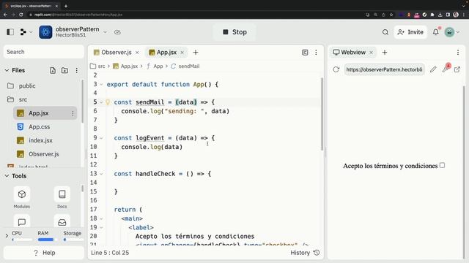Open webview devtools wrench icon
Viewport: 469px width, 263px height.
[x=446, y=69]
